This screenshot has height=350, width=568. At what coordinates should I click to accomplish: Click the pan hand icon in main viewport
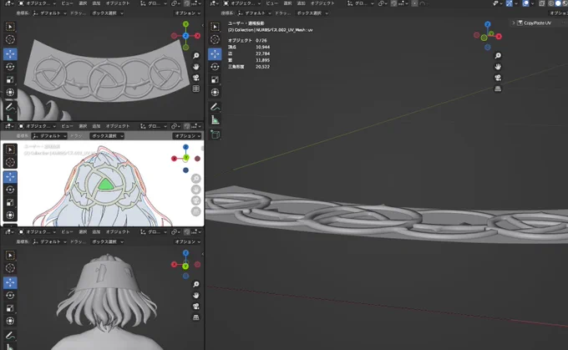tap(498, 67)
